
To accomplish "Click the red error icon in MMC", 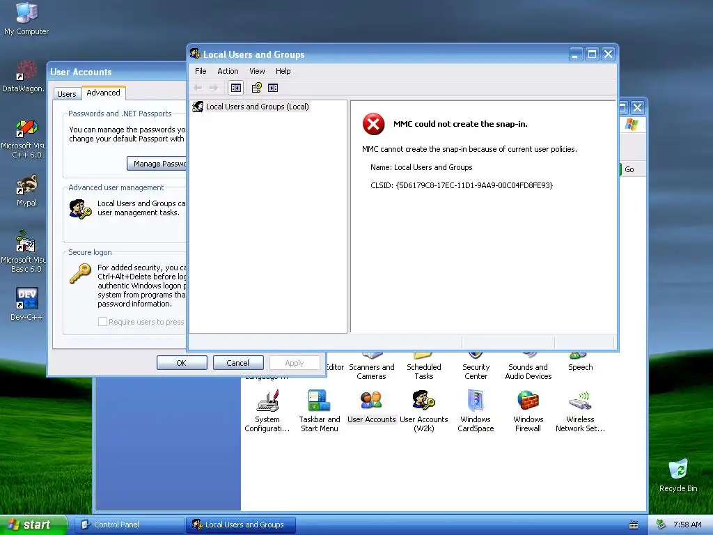I will 373,124.
